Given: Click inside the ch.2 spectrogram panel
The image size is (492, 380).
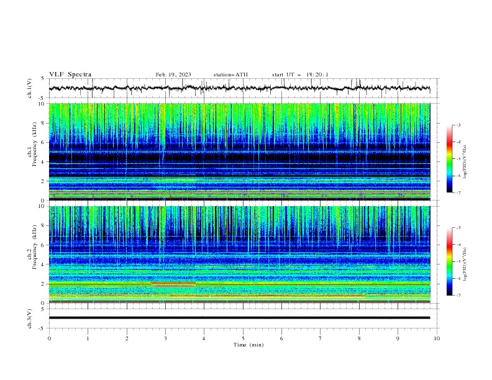Looking at the screenshot, I should (239, 255).
